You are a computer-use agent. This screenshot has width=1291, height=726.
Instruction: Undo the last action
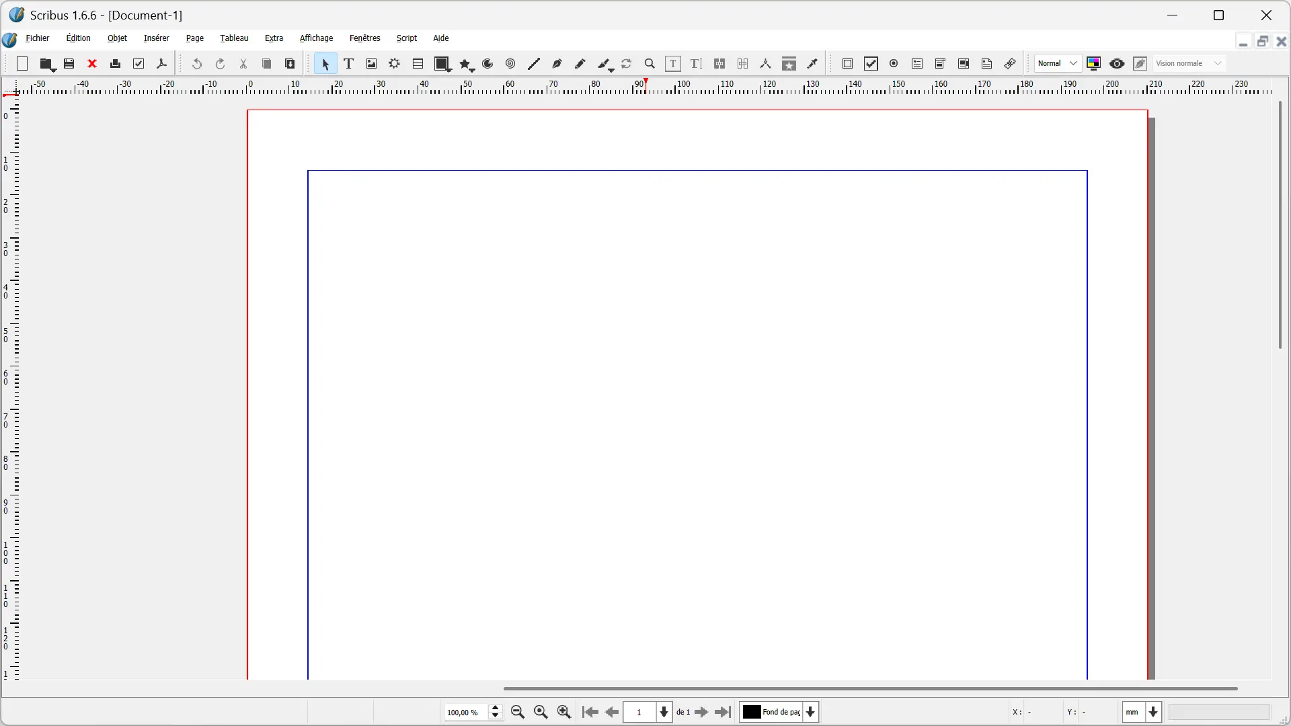click(197, 64)
